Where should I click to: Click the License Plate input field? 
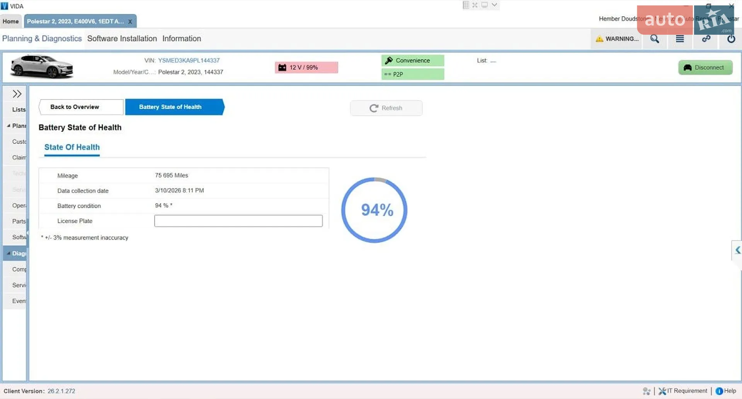tap(238, 221)
